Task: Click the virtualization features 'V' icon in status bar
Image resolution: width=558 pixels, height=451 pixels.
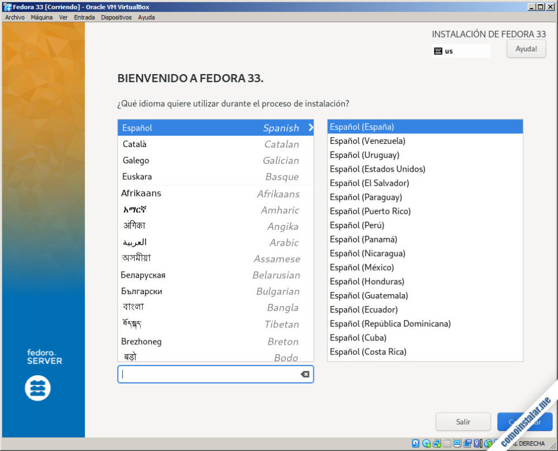Action: coord(476,443)
